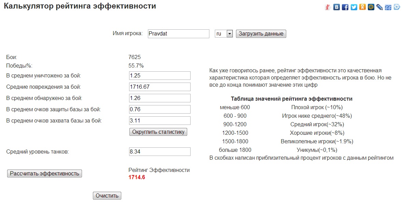Click 'Загрузить данные' button
The height and width of the screenshot is (203, 402).
[x=261, y=34]
